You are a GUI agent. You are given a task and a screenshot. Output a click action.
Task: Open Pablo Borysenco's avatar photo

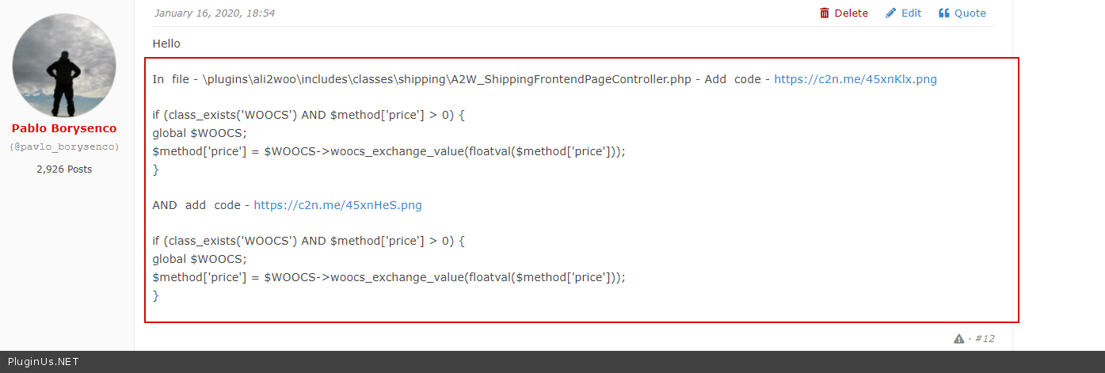point(65,65)
